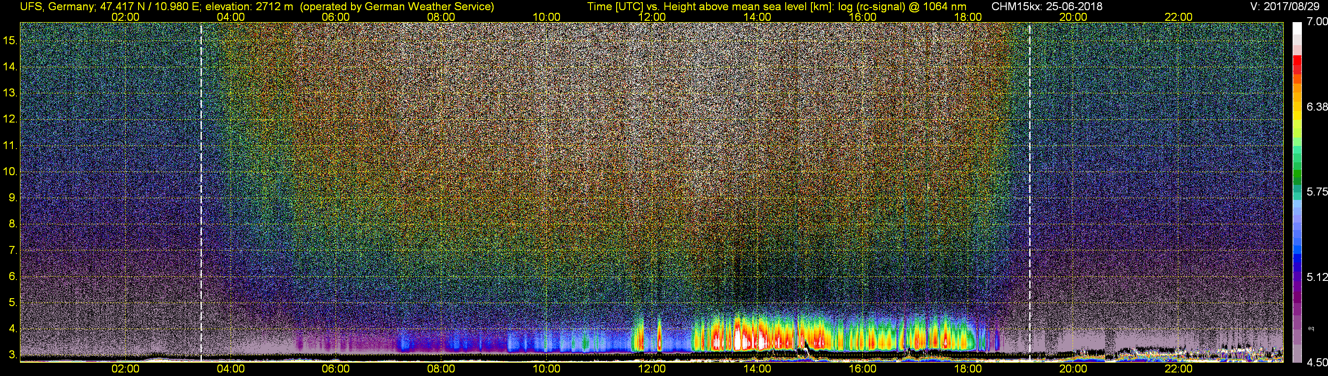The width and height of the screenshot is (1328, 376).
Task: Click '08:00' on the top time axis
Action: click(x=441, y=17)
